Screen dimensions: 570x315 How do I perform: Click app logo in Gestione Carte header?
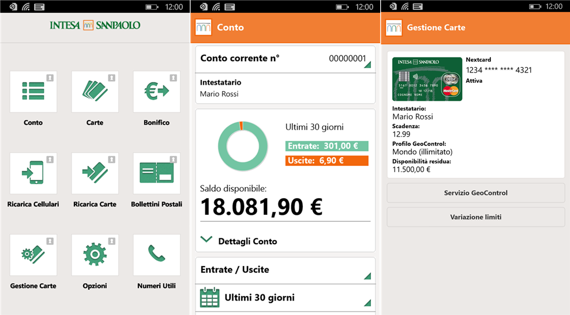click(x=393, y=28)
